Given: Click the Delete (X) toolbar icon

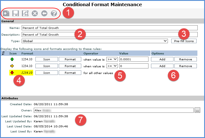Looking at the screenshot, I should (x=35, y=13).
